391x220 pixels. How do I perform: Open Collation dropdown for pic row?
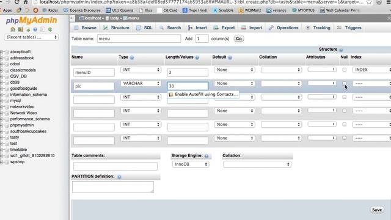coord(281,83)
